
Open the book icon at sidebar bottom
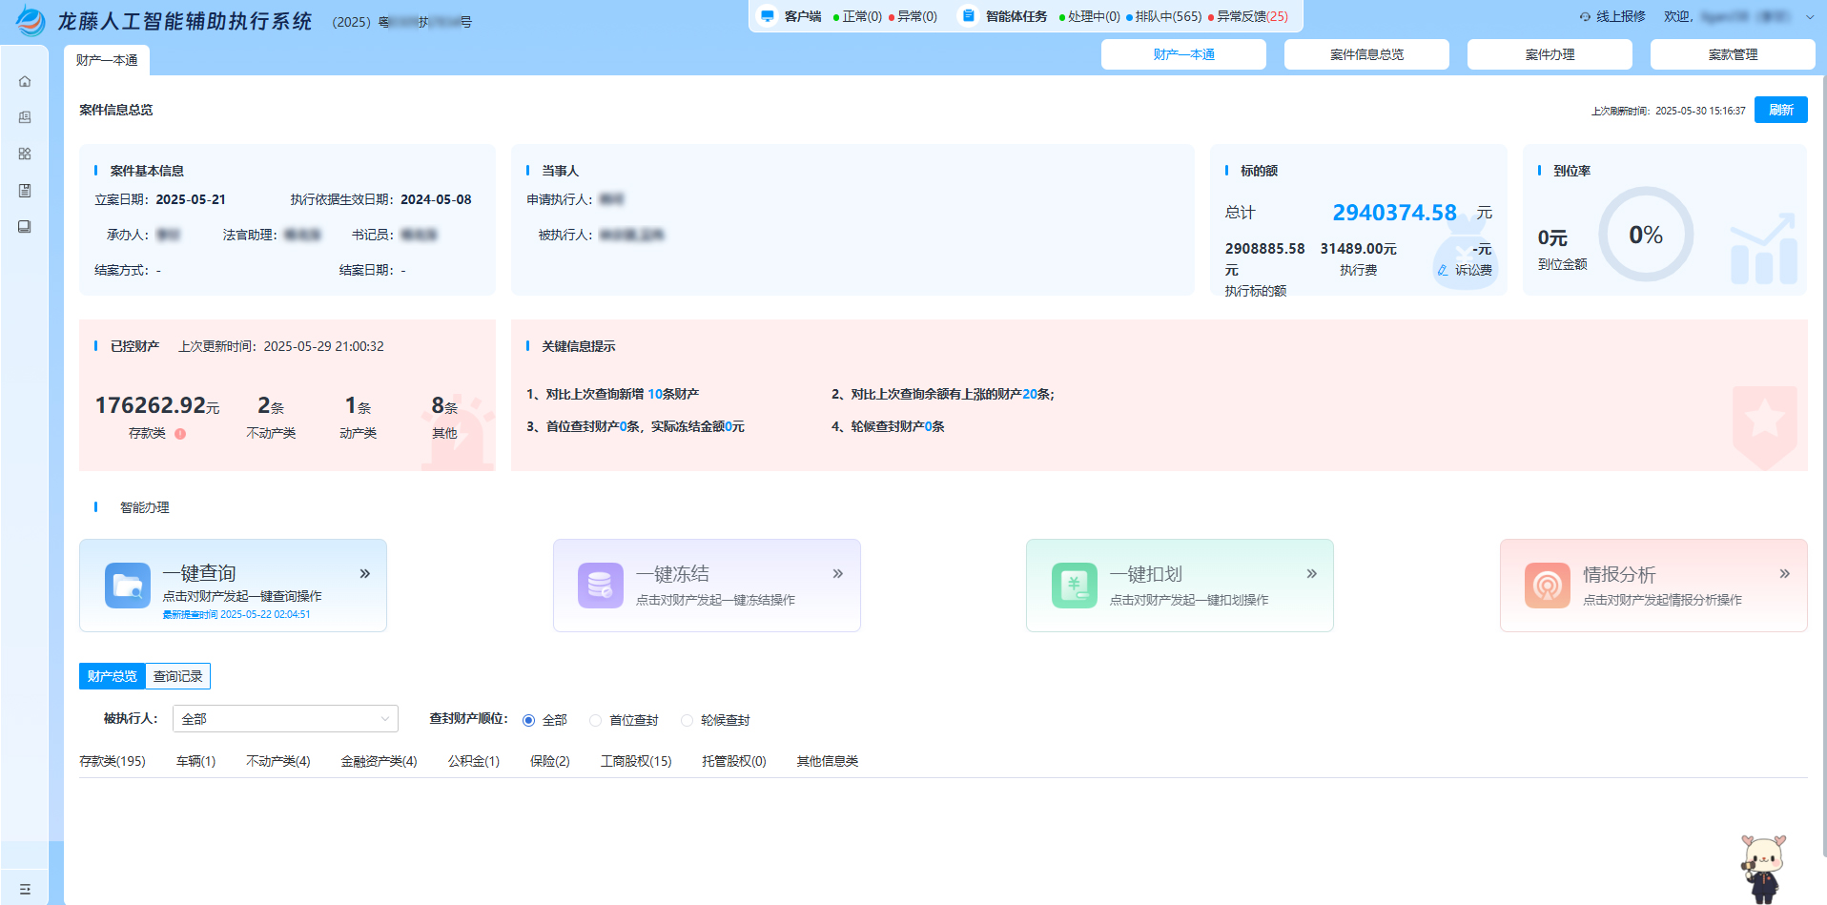point(25,226)
